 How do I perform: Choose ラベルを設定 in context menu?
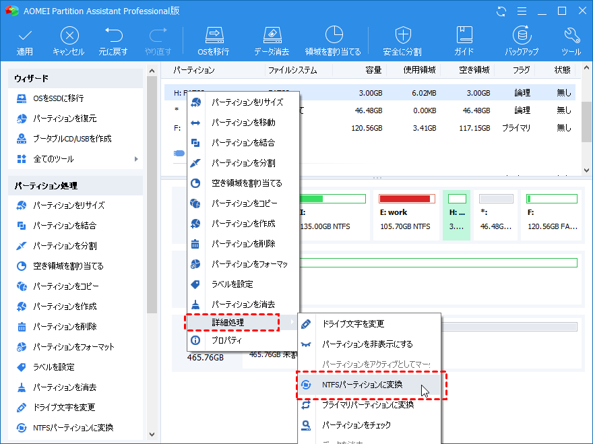tap(243, 284)
